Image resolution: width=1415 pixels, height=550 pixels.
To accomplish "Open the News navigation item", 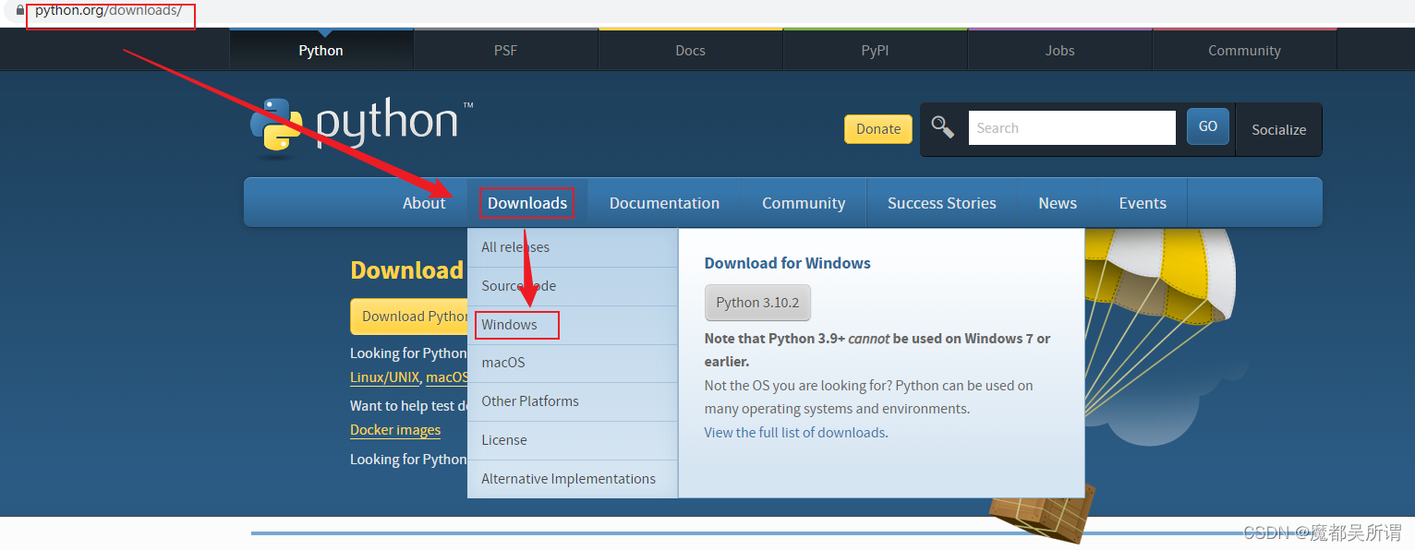I will (x=1058, y=203).
